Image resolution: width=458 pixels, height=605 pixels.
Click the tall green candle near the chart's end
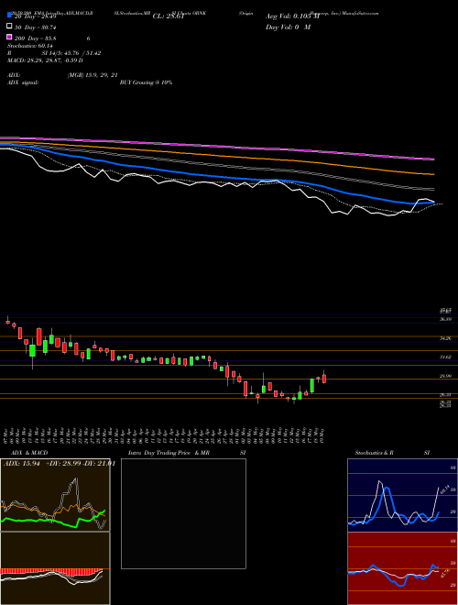(x=311, y=385)
